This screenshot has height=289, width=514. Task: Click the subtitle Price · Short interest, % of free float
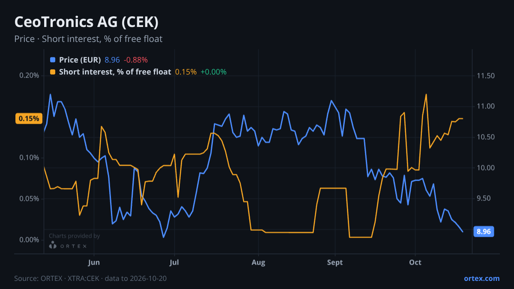coord(88,39)
